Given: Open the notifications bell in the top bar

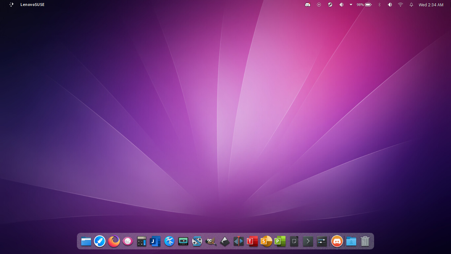Looking at the screenshot, I should tap(411, 5).
